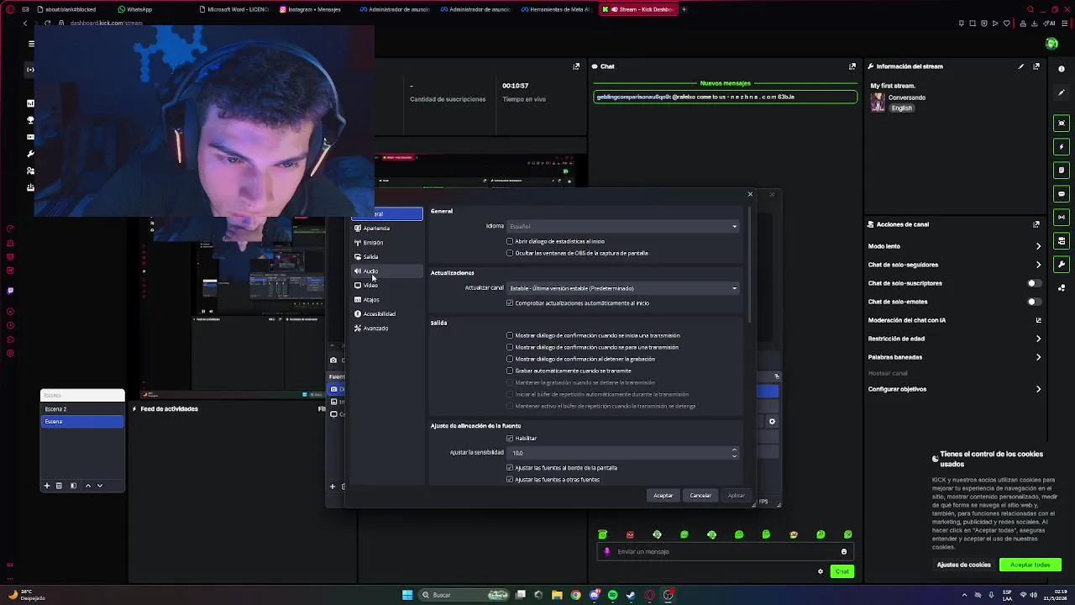Switch to Microsoft Word browser tab

(x=233, y=9)
